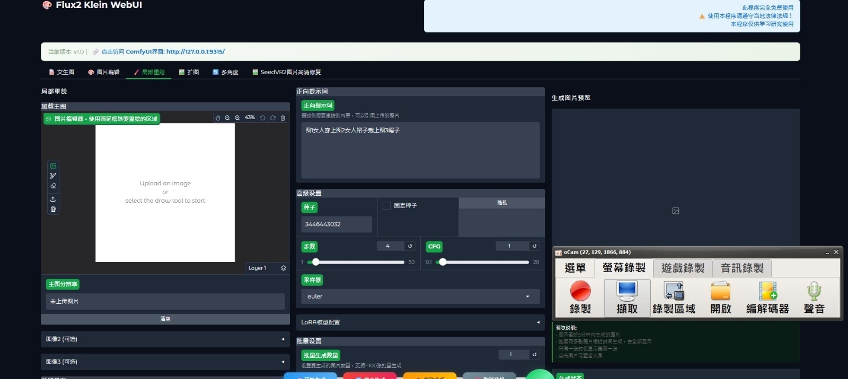Click the 生成图片预览 heading
This screenshot has height=379, width=848.
571,98
